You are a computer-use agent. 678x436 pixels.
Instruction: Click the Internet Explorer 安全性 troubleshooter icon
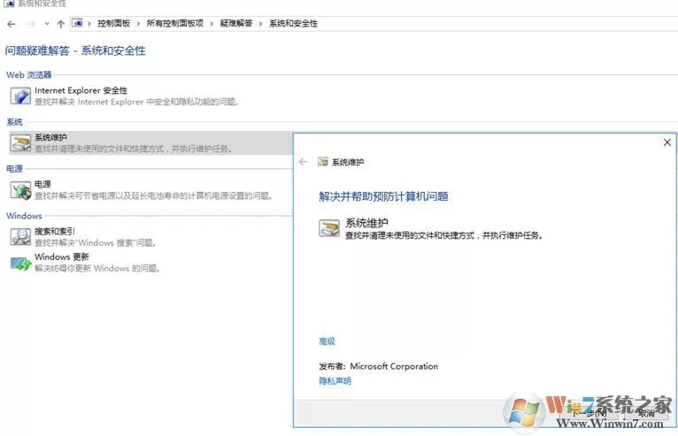pyautogui.click(x=20, y=96)
